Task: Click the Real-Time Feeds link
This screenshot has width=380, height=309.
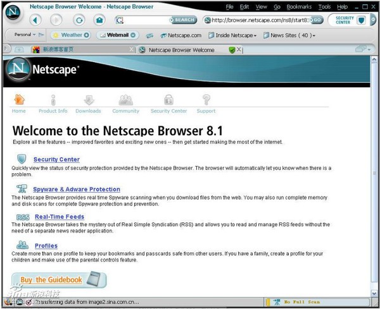Action: [59, 217]
